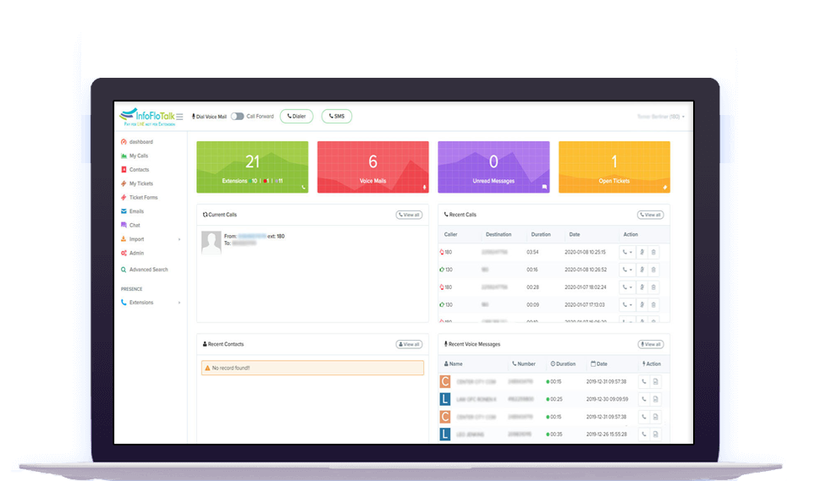Click Recent Calls Duration column header

541,235
